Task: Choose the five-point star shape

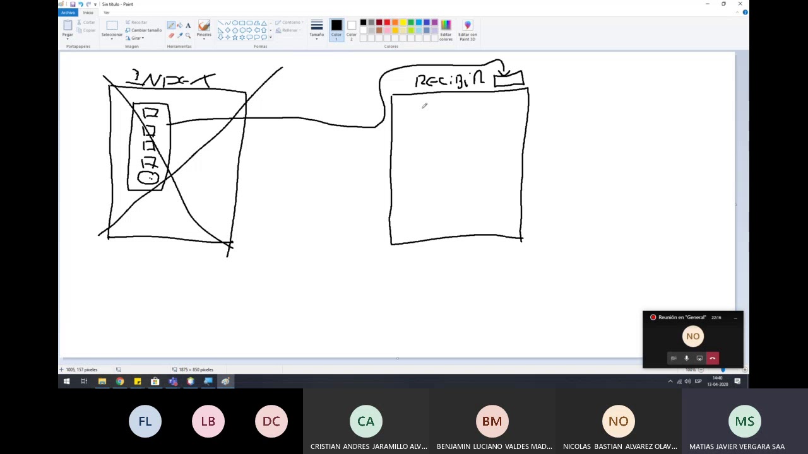Action: tap(235, 37)
